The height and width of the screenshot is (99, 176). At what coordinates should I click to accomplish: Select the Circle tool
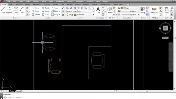[16, 10]
